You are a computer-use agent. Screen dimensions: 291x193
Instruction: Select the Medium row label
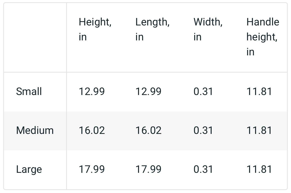[35, 130]
